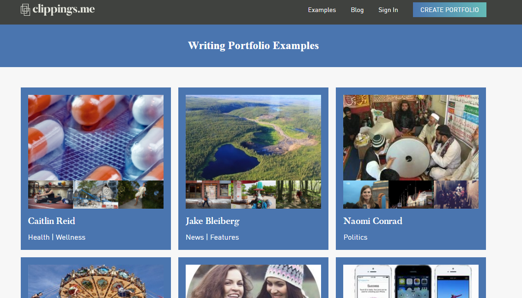
Task: Select the gym stretching thumbnail
Action: click(51, 195)
